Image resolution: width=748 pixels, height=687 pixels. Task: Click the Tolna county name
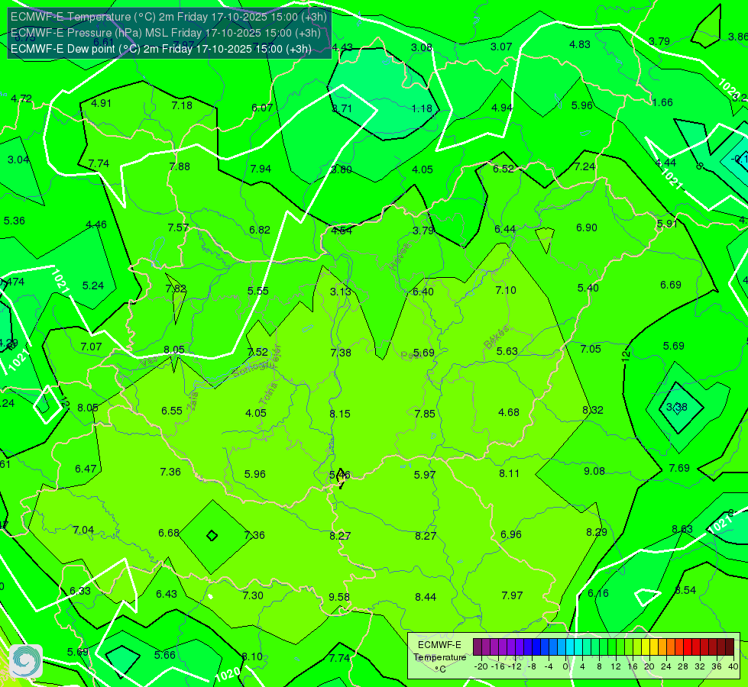[x=268, y=394]
